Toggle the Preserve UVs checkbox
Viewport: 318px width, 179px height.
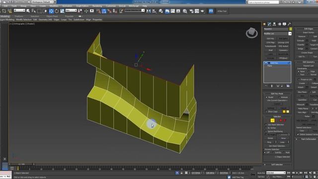299,80
